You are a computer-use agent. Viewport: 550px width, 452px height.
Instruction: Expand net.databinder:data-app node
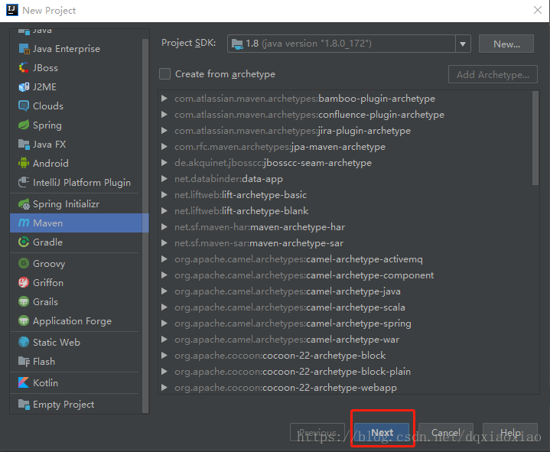164,179
